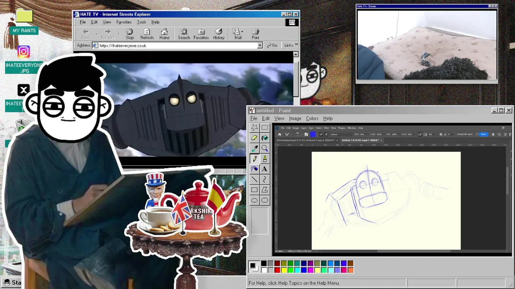
Task: Choose the Text tool in Paint
Action: pyautogui.click(x=265, y=169)
